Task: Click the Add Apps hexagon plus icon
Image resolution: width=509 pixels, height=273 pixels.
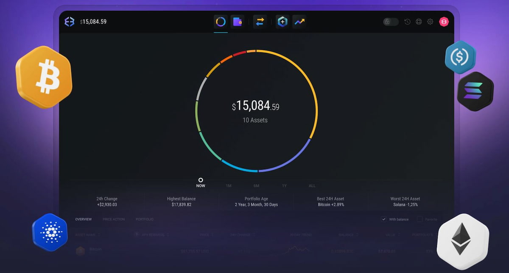Action: click(282, 22)
